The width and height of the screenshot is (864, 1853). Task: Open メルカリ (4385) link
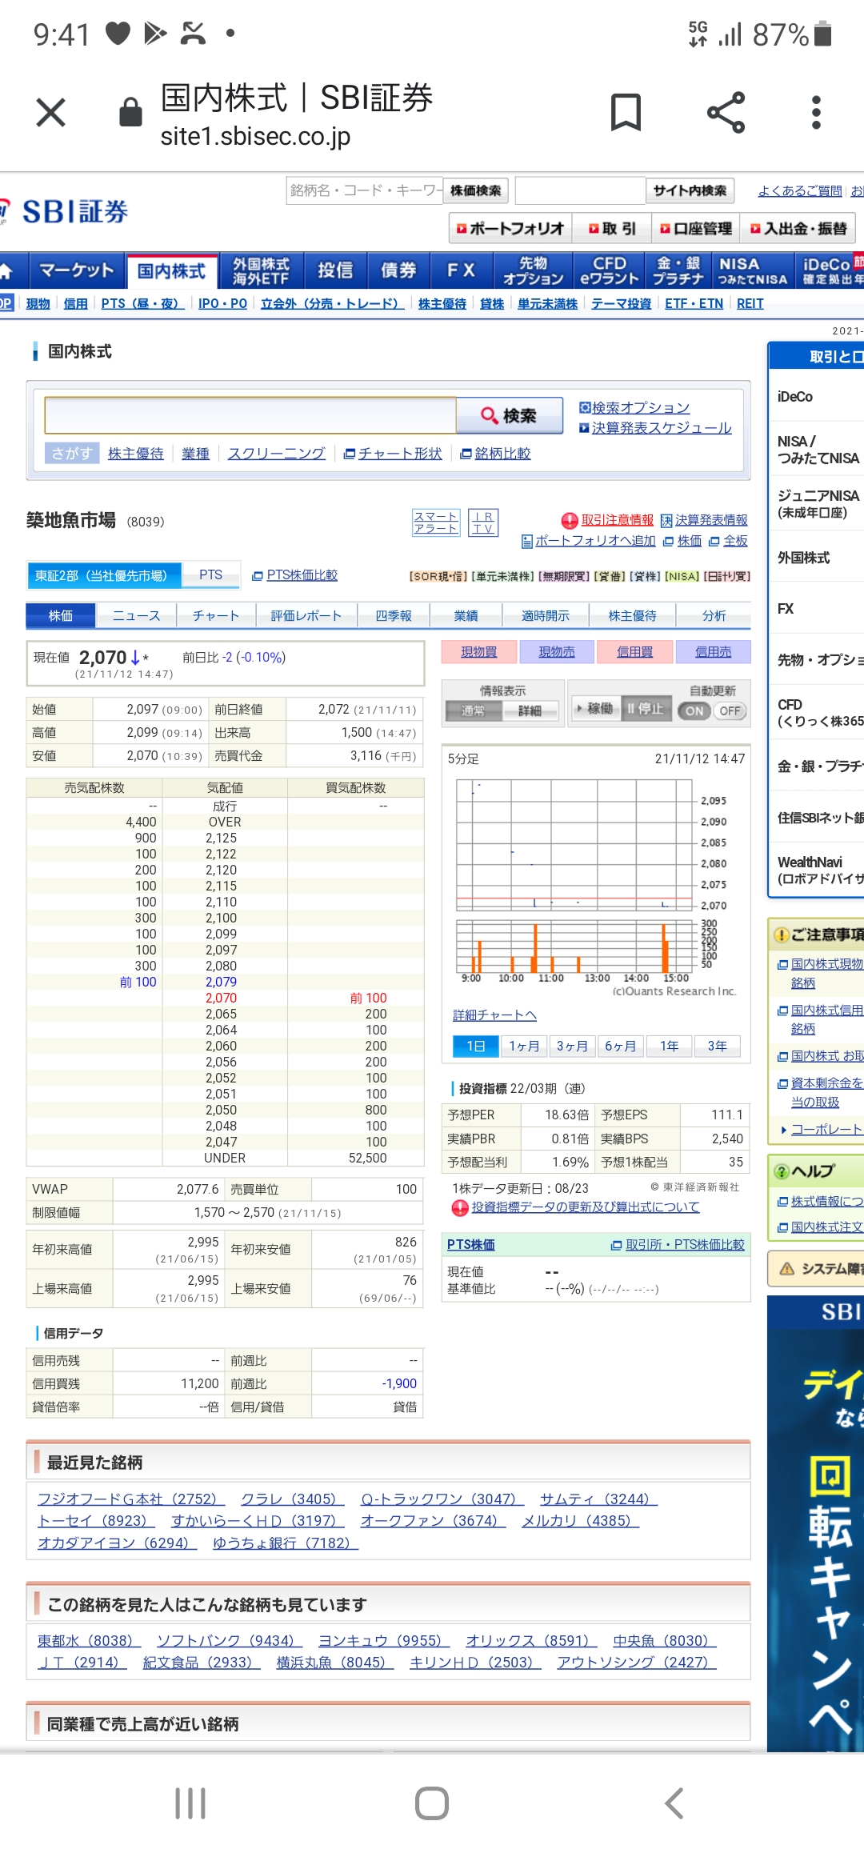[x=580, y=1520]
